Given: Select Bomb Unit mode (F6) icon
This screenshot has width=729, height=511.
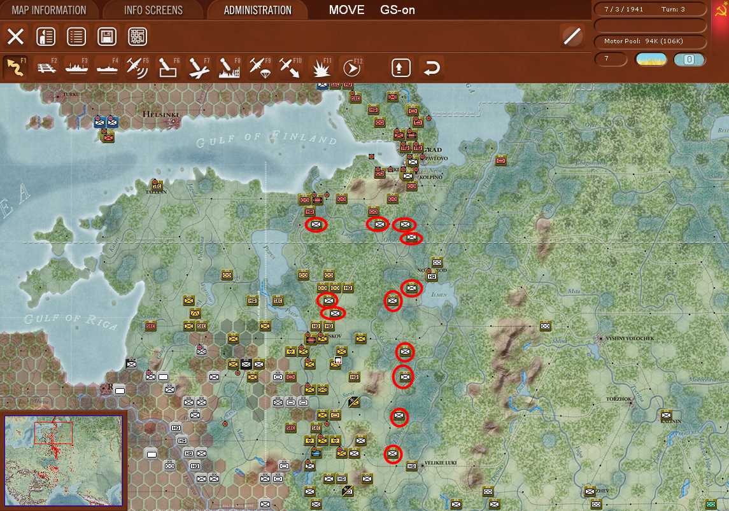Looking at the screenshot, I should (x=168, y=68).
